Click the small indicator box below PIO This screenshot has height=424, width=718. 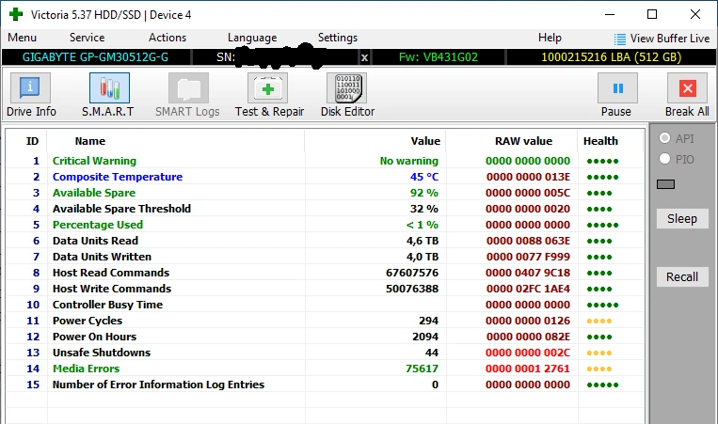coord(665,184)
